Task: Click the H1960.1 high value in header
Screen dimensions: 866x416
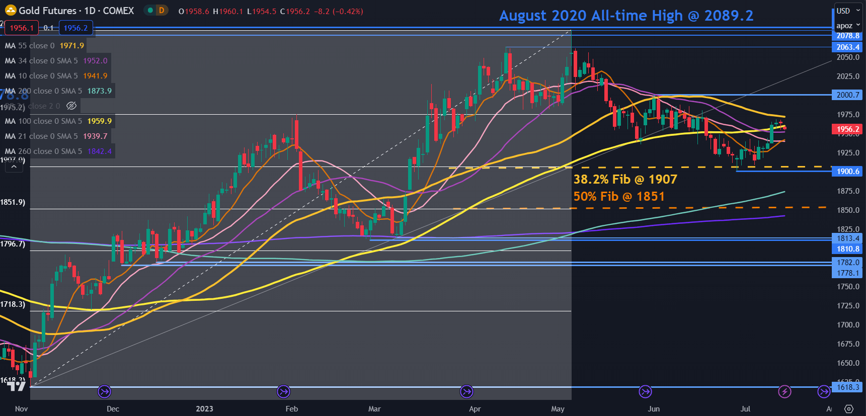Action: 228,11
